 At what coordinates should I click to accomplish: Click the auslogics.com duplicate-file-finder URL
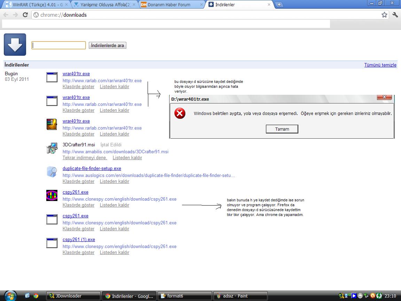coord(149,176)
